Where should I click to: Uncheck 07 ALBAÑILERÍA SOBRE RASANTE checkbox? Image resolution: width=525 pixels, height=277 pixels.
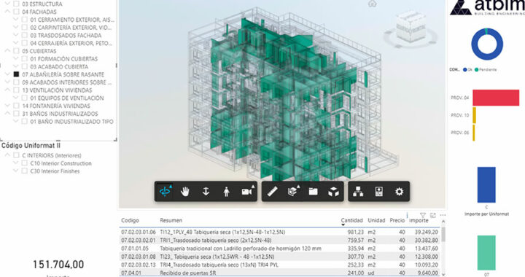(16, 74)
